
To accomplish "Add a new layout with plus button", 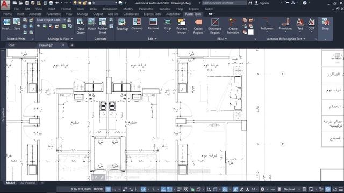I will click(x=42, y=183).
